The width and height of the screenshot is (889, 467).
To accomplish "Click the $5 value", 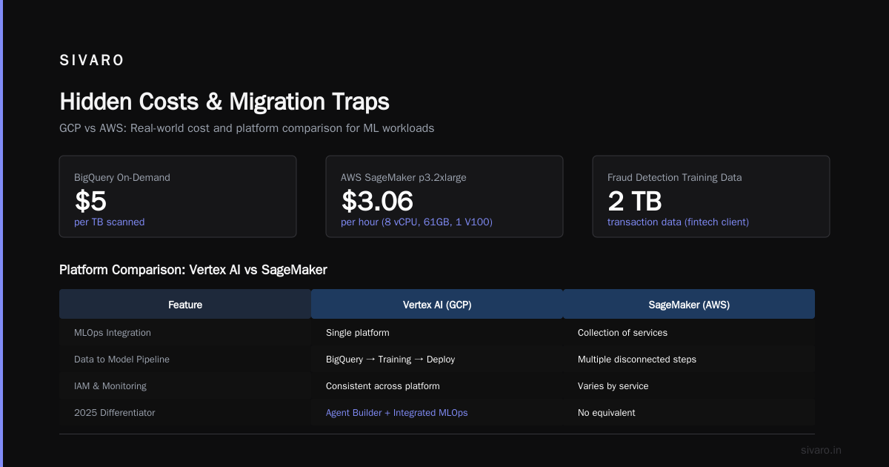I will coord(91,201).
